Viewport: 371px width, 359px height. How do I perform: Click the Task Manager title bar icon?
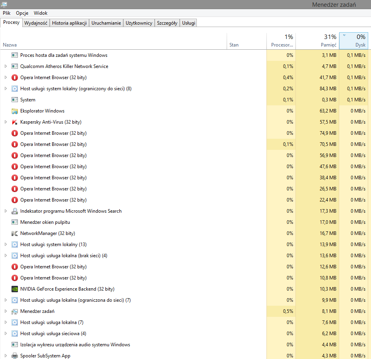(4, 4)
